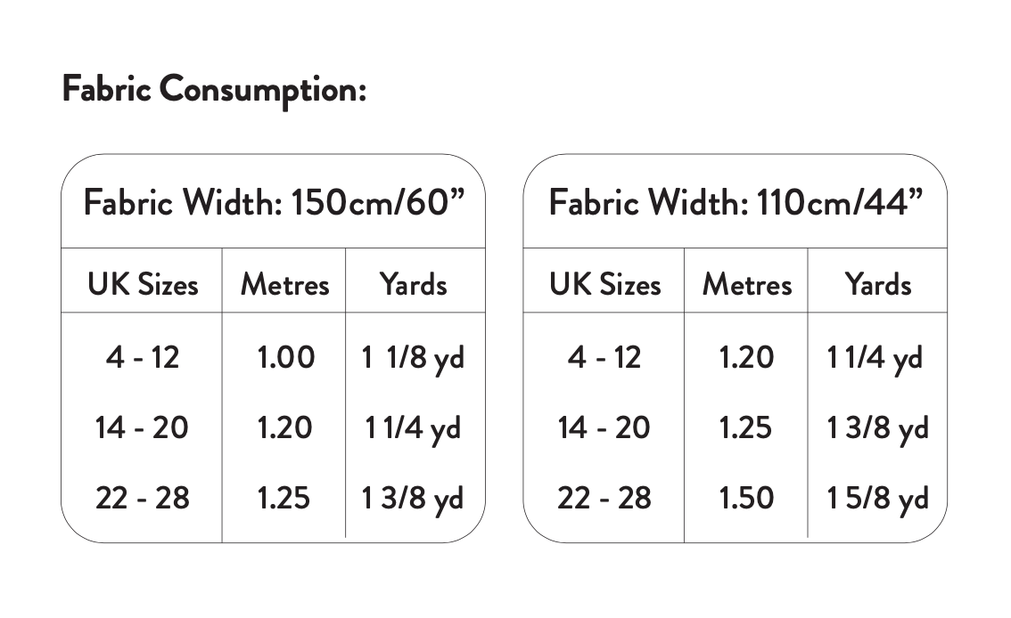Screen dimensions: 1011x618
Task: Click Yards header in 150cm table
Action: [x=413, y=285]
